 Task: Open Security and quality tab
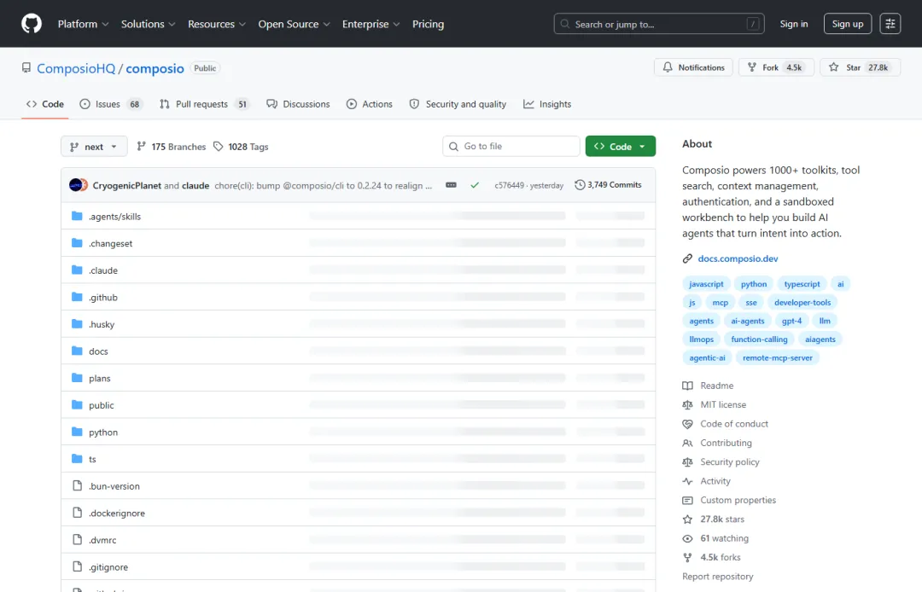(x=458, y=104)
